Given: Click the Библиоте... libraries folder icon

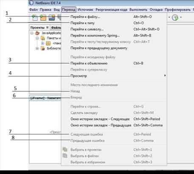Looking at the screenshot, I should pos(42,48).
